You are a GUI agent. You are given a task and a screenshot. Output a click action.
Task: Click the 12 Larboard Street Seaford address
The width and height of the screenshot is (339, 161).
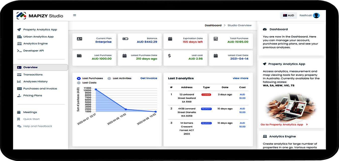(x=187, y=98)
